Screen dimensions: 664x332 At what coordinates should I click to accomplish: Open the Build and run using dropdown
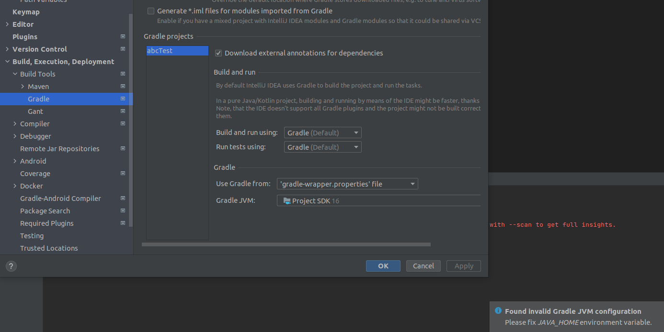323,133
